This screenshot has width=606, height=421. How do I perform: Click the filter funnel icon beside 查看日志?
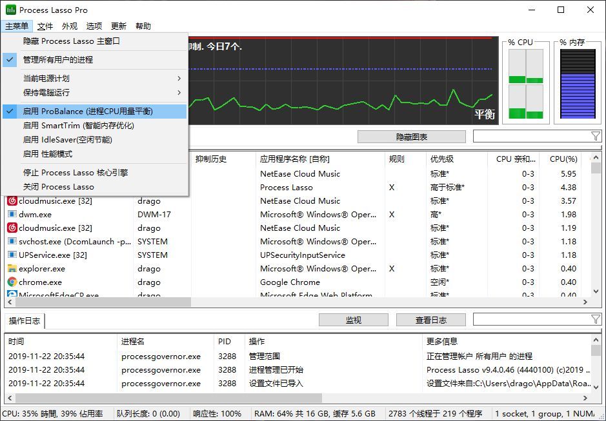pos(596,319)
